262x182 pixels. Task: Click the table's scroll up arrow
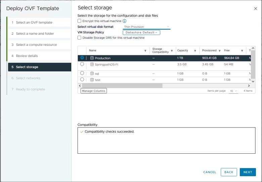click(253, 48)
